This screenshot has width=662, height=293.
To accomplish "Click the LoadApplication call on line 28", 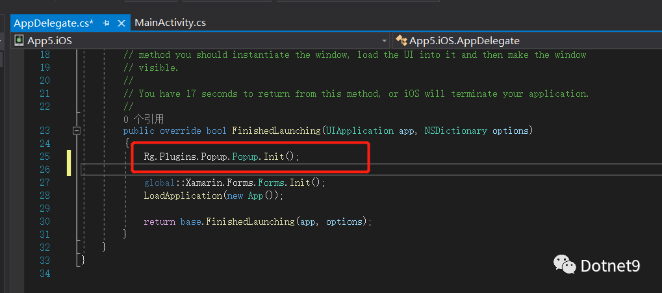I will click(x=183, y=196).
